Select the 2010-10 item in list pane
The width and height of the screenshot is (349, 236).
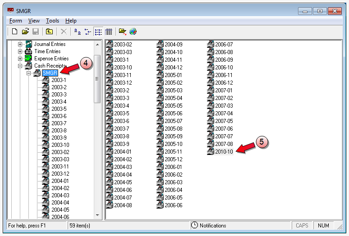pos(224,152)
